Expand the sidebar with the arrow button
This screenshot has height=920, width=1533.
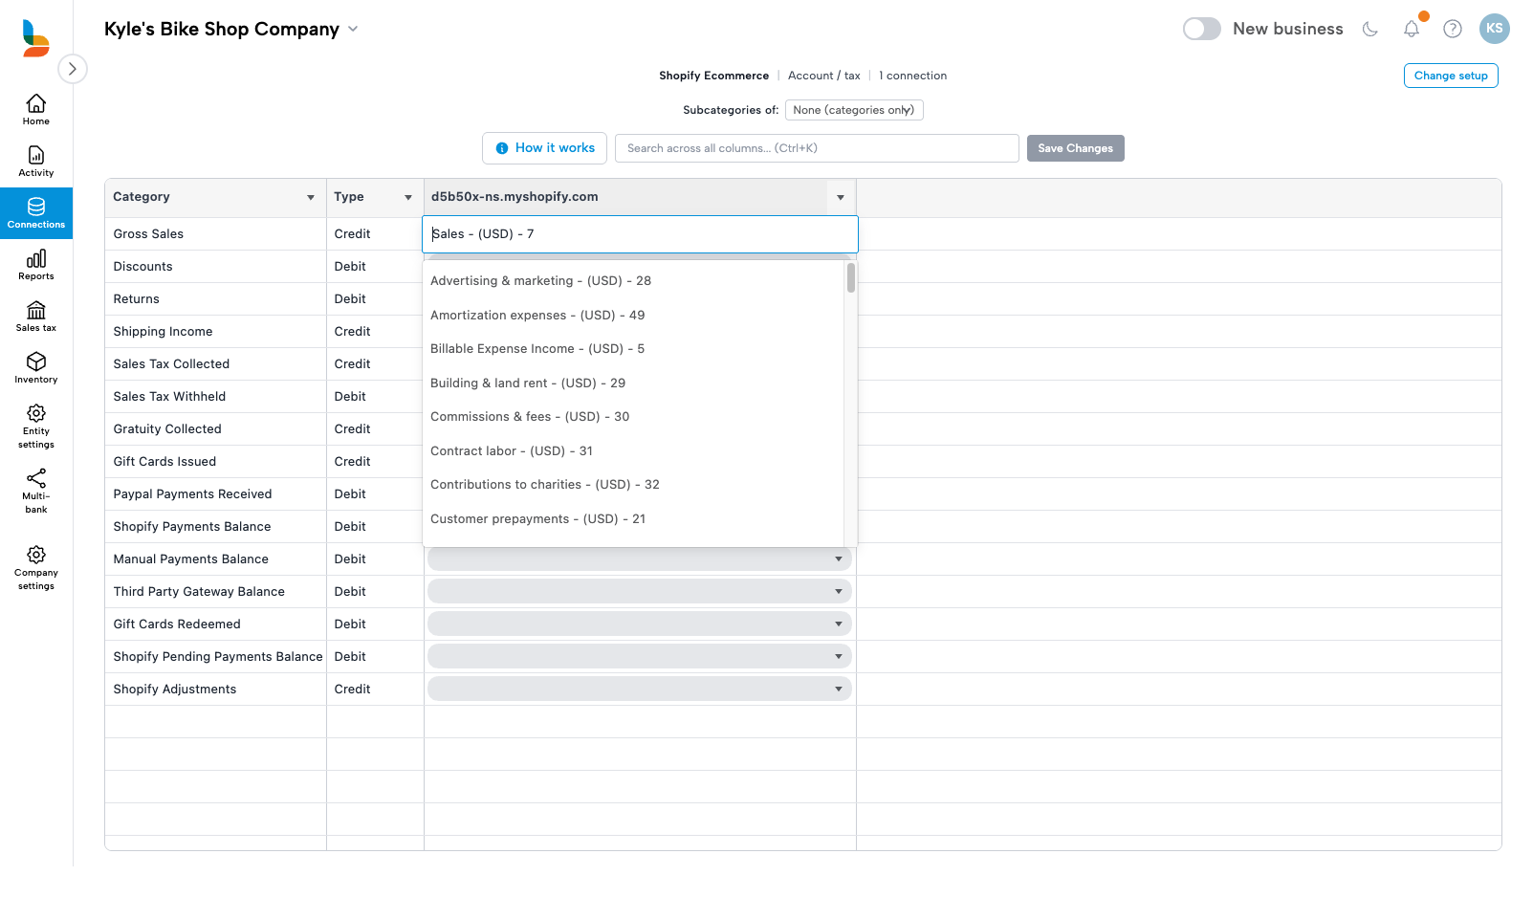73,69
